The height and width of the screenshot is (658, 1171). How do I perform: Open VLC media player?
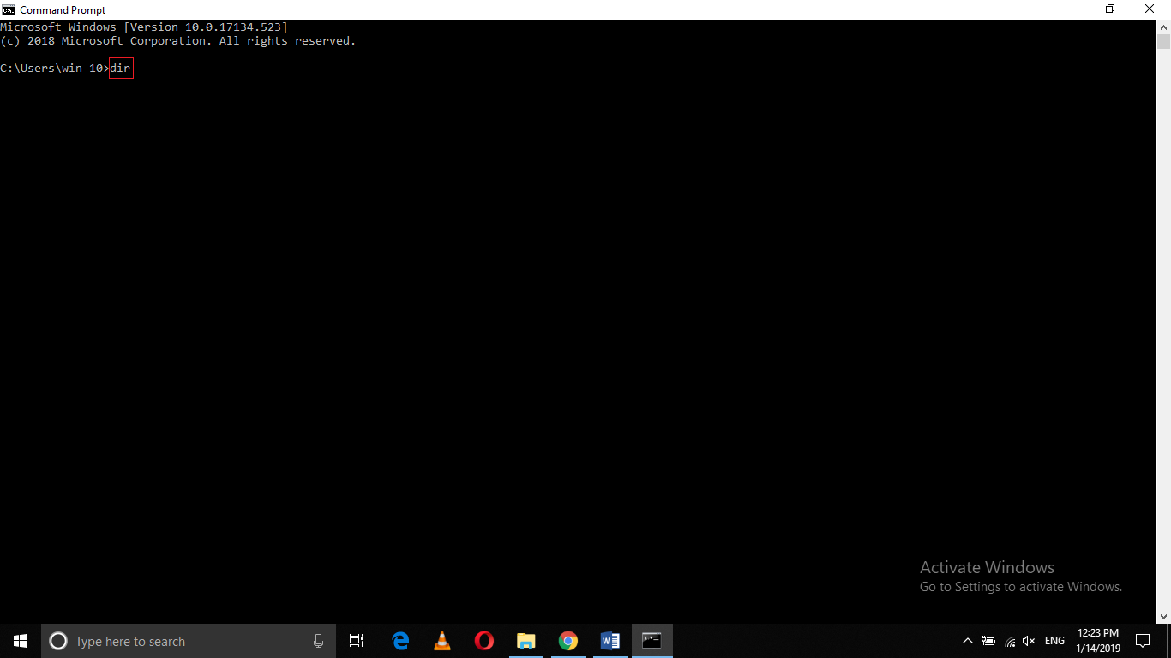pos(441,640)
